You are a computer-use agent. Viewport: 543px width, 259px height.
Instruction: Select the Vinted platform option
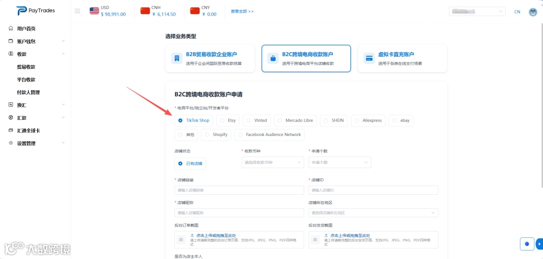(x=256, y=120)
